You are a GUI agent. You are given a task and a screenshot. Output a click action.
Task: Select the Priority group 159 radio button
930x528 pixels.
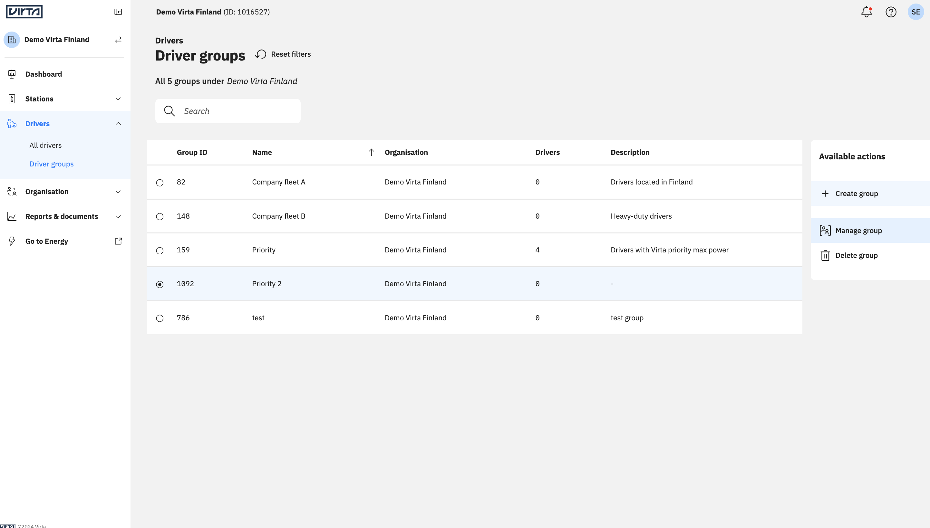tap(160, 250)
